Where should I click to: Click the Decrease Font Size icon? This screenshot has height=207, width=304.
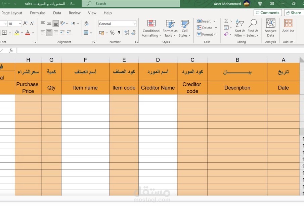[32, 24]
